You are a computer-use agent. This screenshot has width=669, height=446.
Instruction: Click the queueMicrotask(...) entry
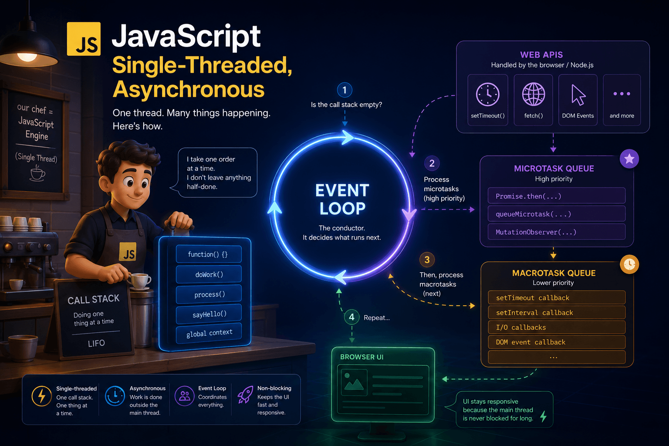tap(557, 214)
